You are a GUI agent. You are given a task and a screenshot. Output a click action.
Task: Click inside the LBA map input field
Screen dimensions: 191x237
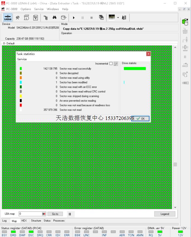click(x=30, y=214)
